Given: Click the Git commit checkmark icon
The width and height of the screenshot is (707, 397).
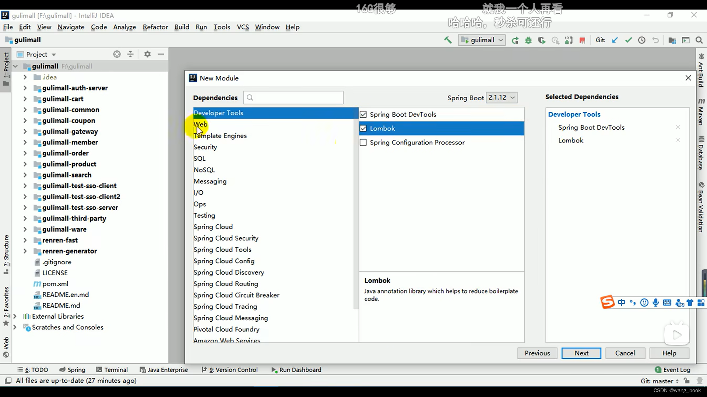Looking at the screenshot, I should (629, 40).
